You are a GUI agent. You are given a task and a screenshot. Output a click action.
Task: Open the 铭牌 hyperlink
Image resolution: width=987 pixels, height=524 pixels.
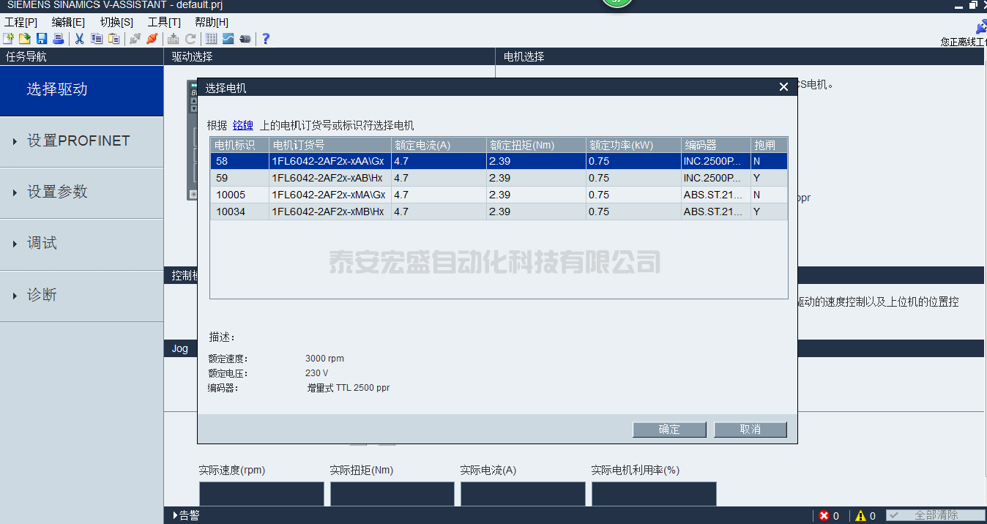coord(242,125)
